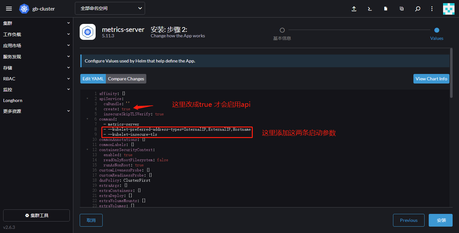Collapse the containerSecurityContext fold arrow
Image resolution: width=459 pixels, height=233 pixels.
tap(87, 150)
